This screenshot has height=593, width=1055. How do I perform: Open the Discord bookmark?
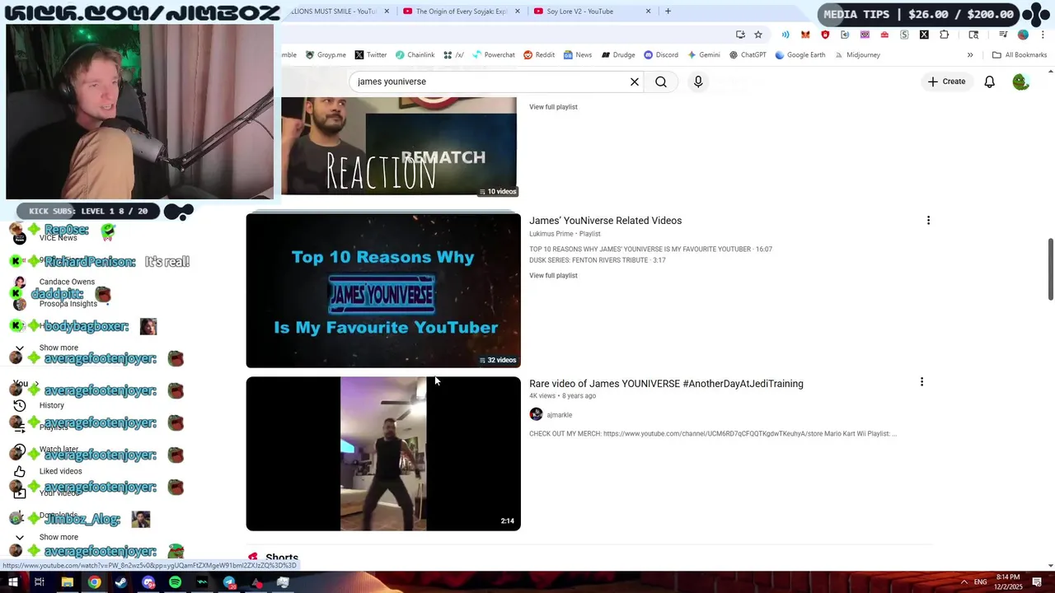coord(661,55)
